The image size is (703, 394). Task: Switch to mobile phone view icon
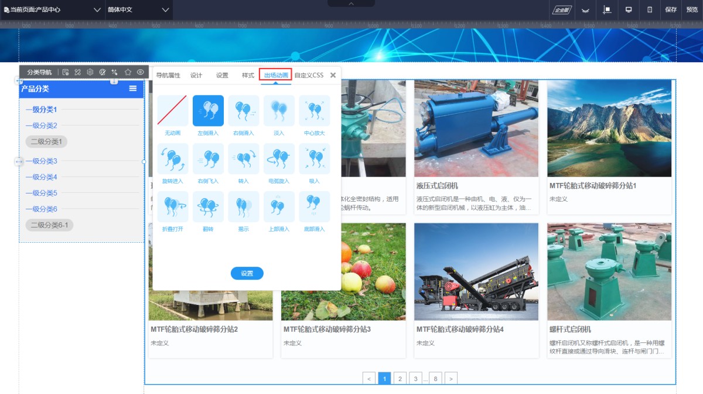[650, 9]
